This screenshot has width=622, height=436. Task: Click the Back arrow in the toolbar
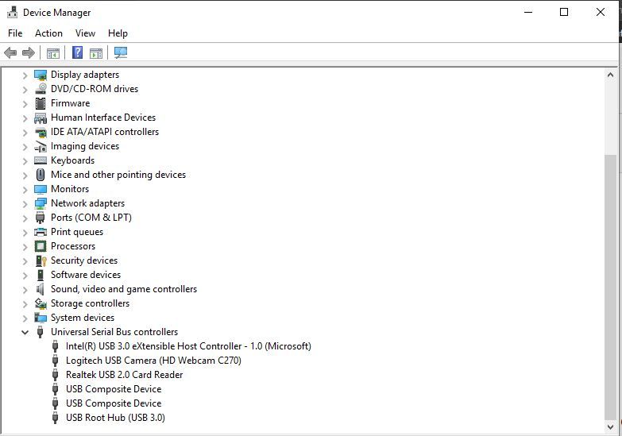[10, 53]
